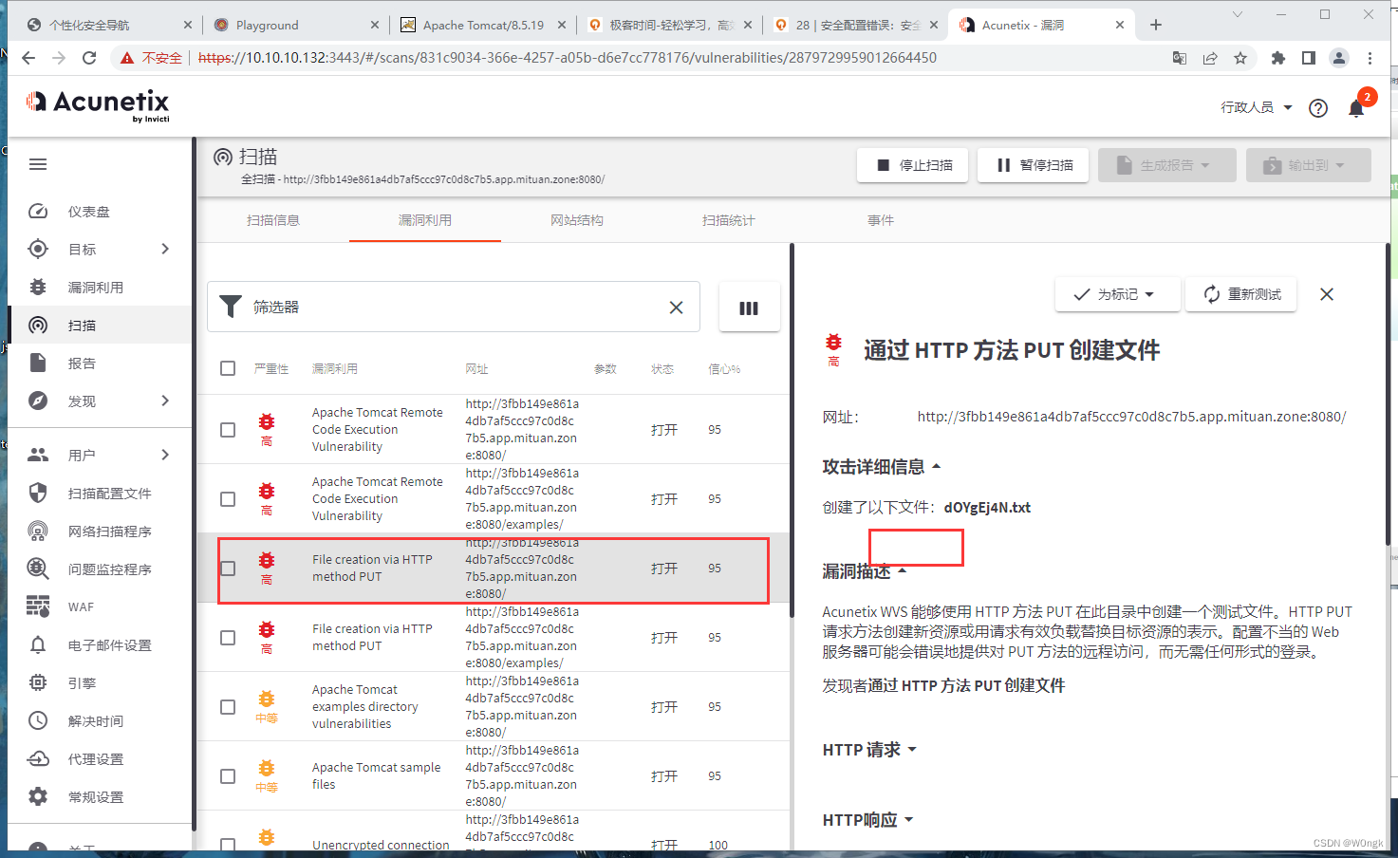Open the 为标记 dropdown

pos(1117,294)
